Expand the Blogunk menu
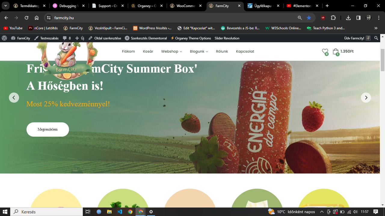This screenshot has height=216, width=385. tap(199, 52)
